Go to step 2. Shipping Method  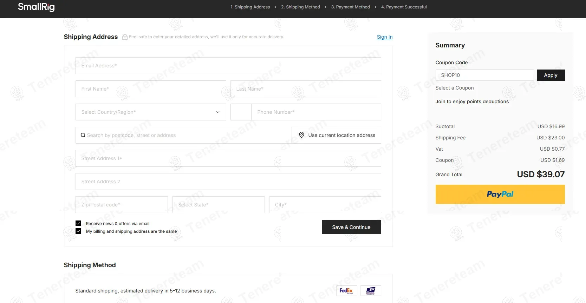300,7
